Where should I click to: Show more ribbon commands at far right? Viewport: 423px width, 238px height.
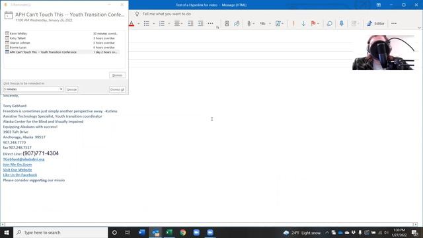point(394,24)
